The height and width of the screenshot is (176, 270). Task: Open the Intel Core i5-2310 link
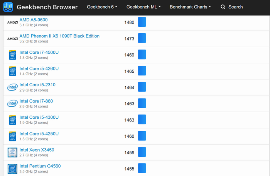coord(37,85)
